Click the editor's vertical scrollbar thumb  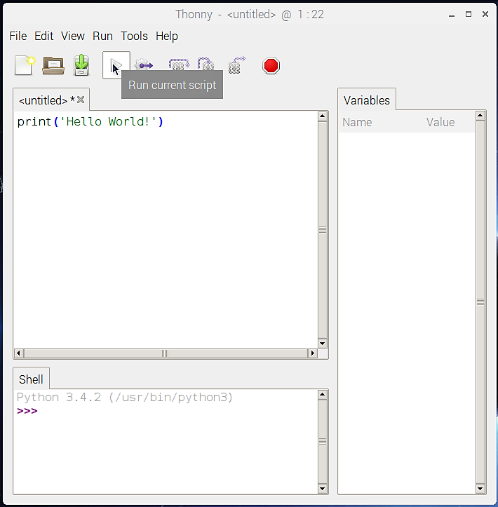click(323, 230)
